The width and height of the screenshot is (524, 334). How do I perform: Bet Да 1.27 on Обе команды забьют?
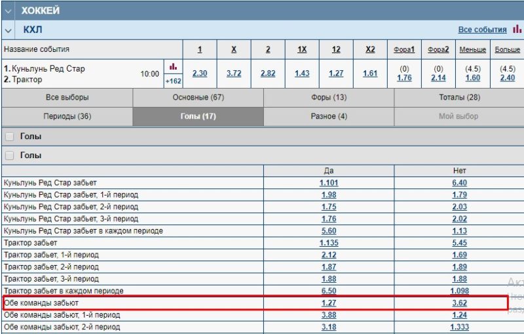click(x=329, y=303)
